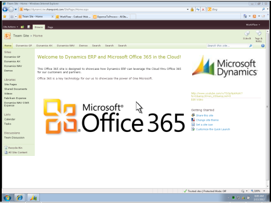Click the security lock icon
Screen dimensions: 271x203
coord(192,9)
